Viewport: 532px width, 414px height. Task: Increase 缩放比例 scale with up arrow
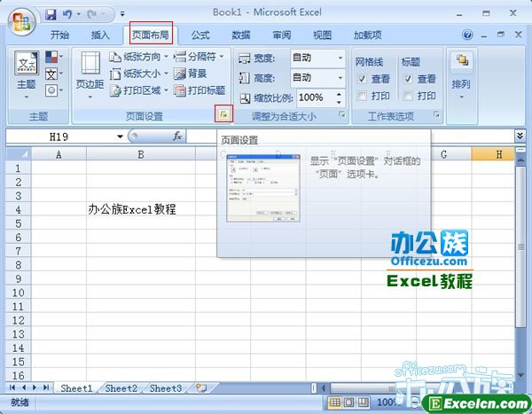pos(339,94)
